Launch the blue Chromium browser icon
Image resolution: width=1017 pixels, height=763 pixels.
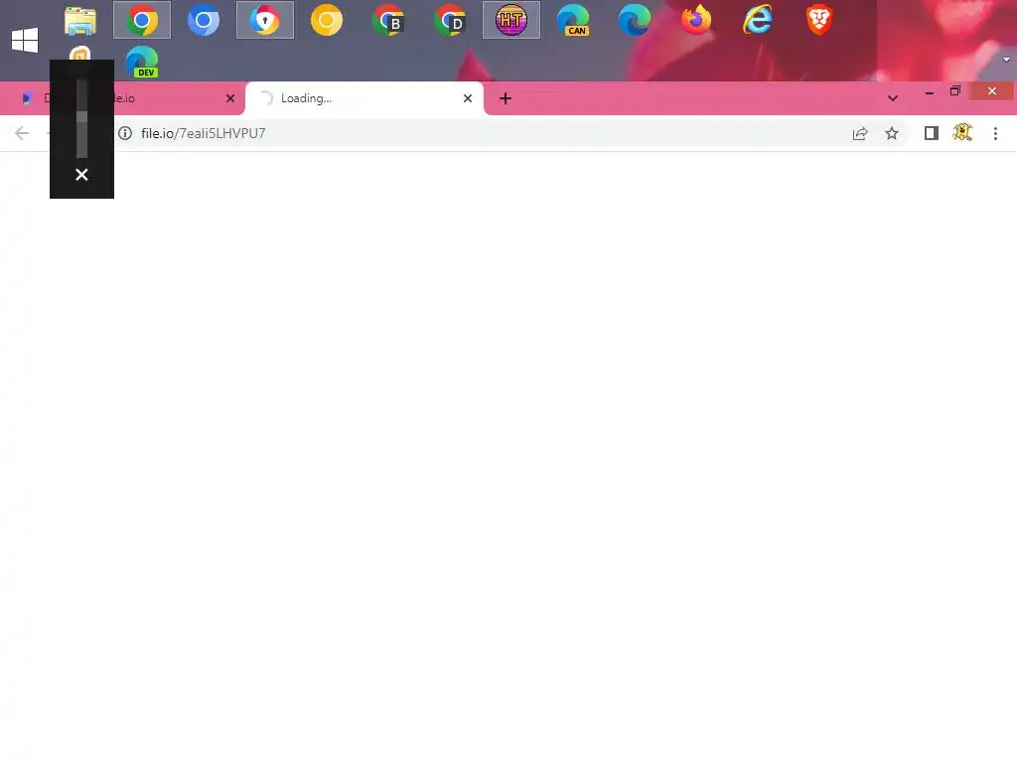coord(204,20)
